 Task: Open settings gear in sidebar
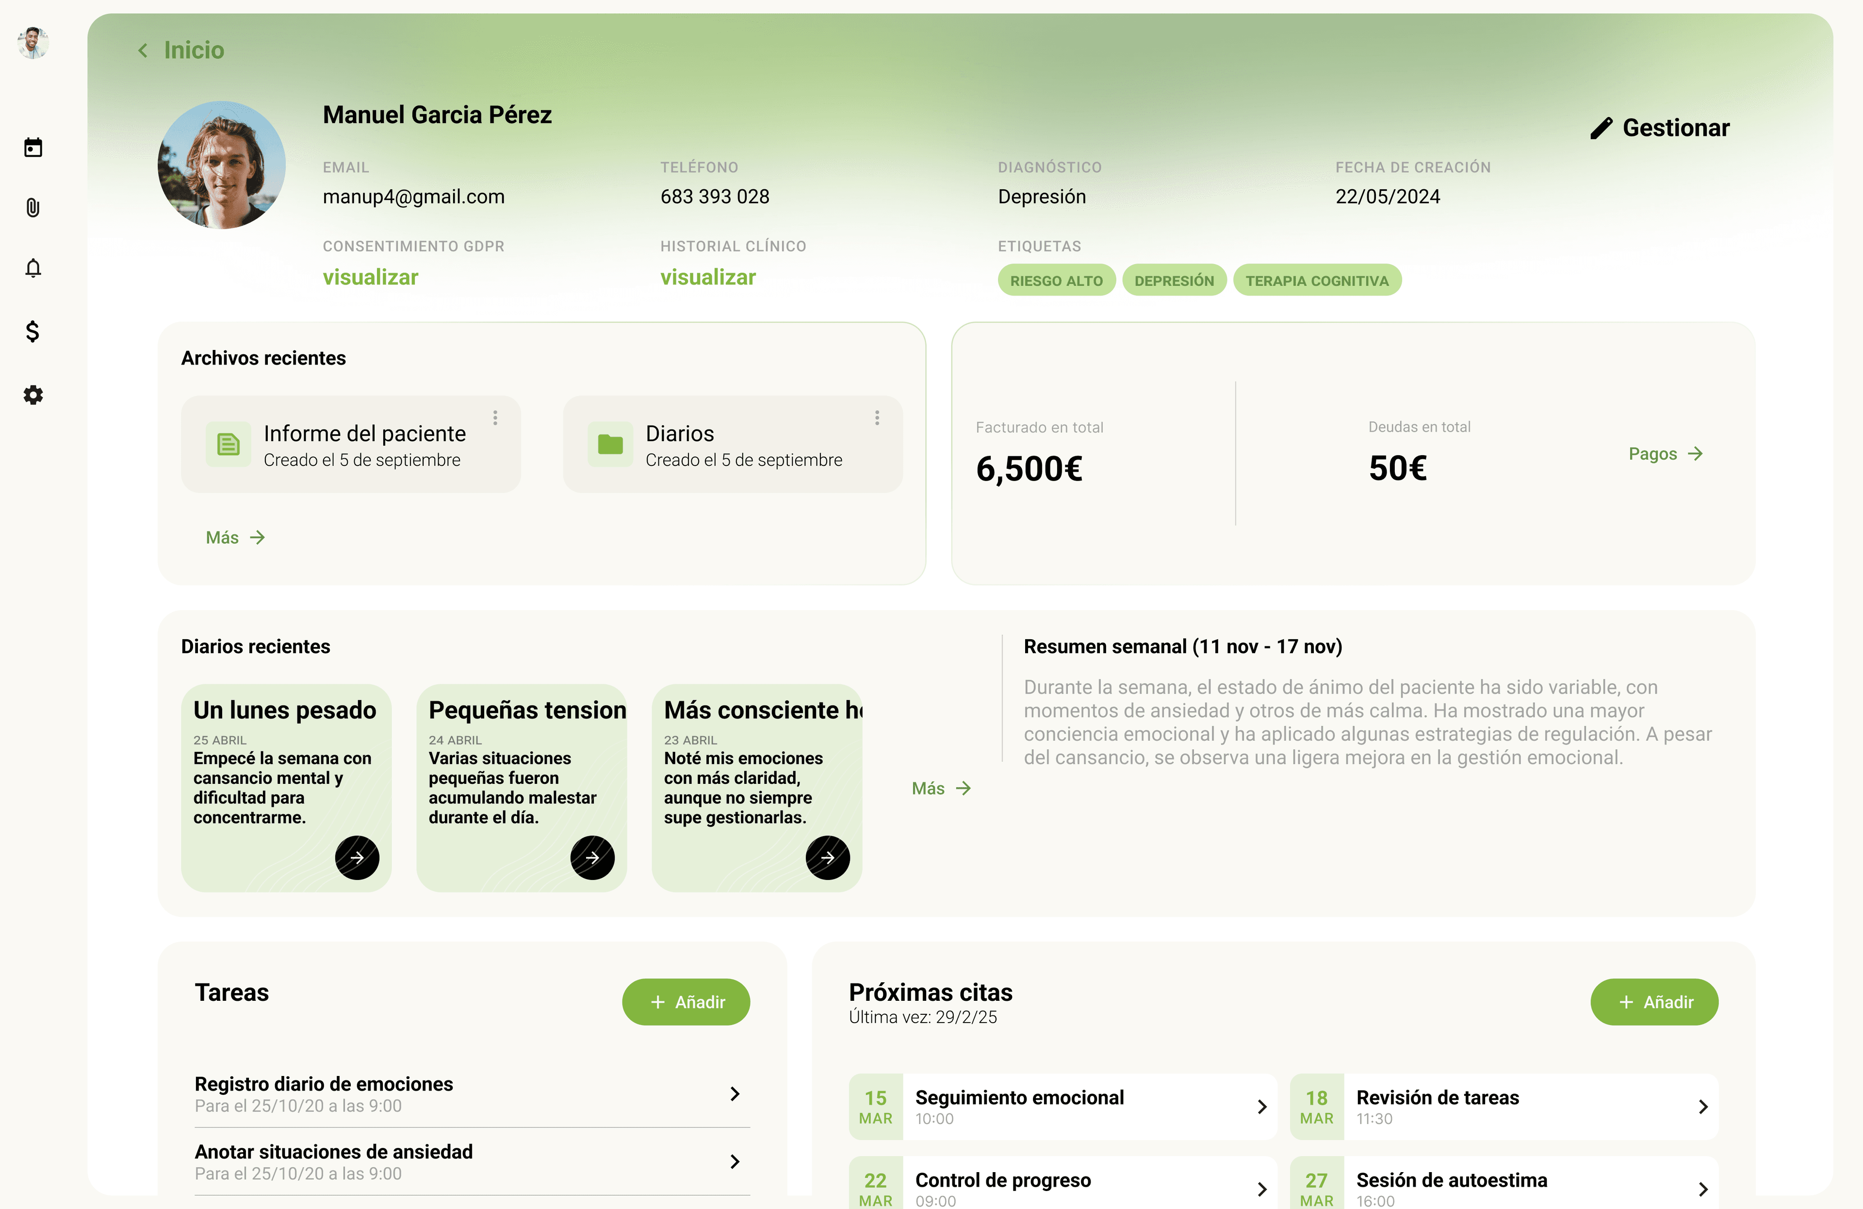pyautogui.click(x=33, y=395)
